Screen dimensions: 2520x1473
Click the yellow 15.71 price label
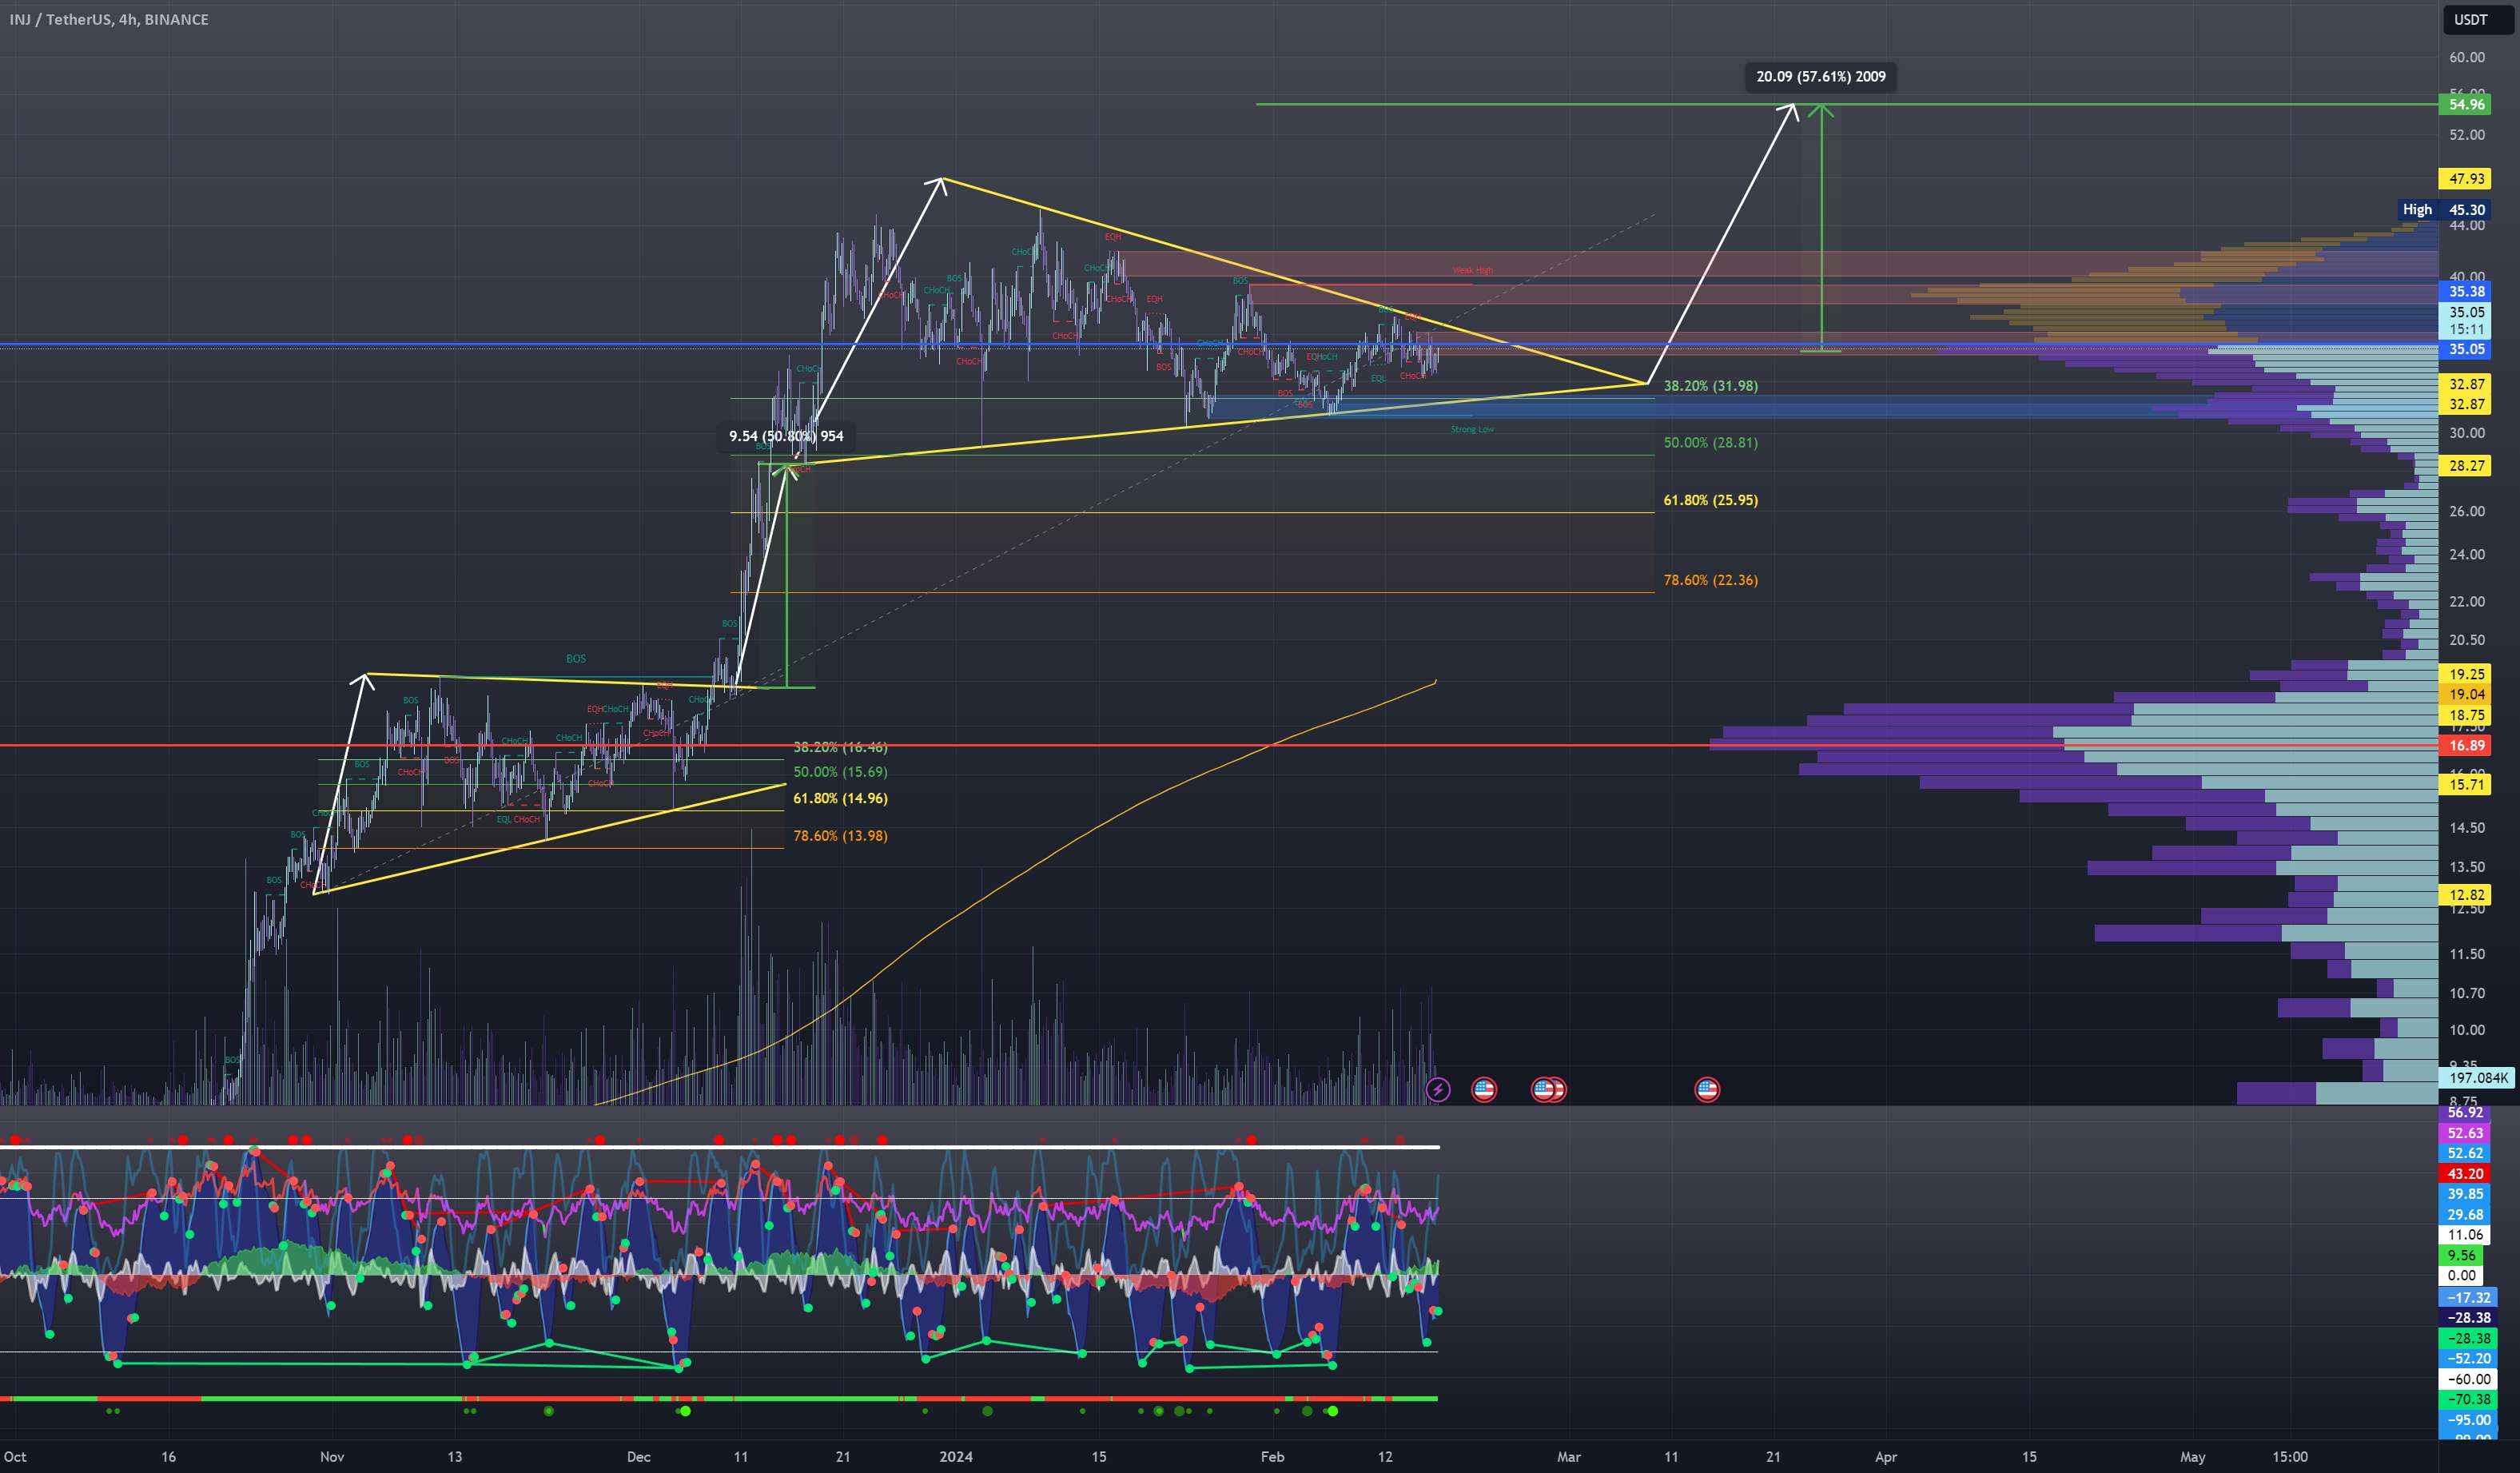[x=2467, y=784]
